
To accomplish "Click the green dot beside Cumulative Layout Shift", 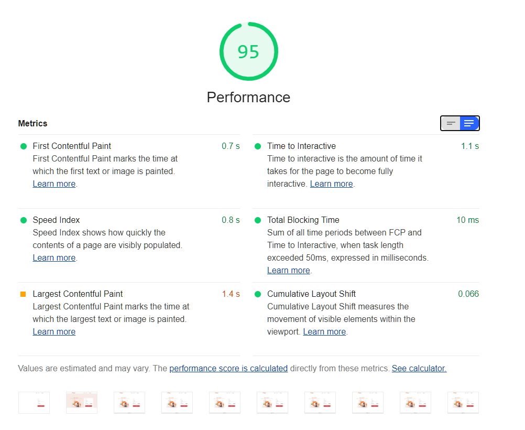I will tap(258, 294).
